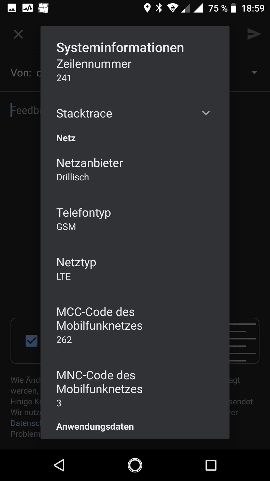Tap the location indicator in the status bar

click(147, 8)
